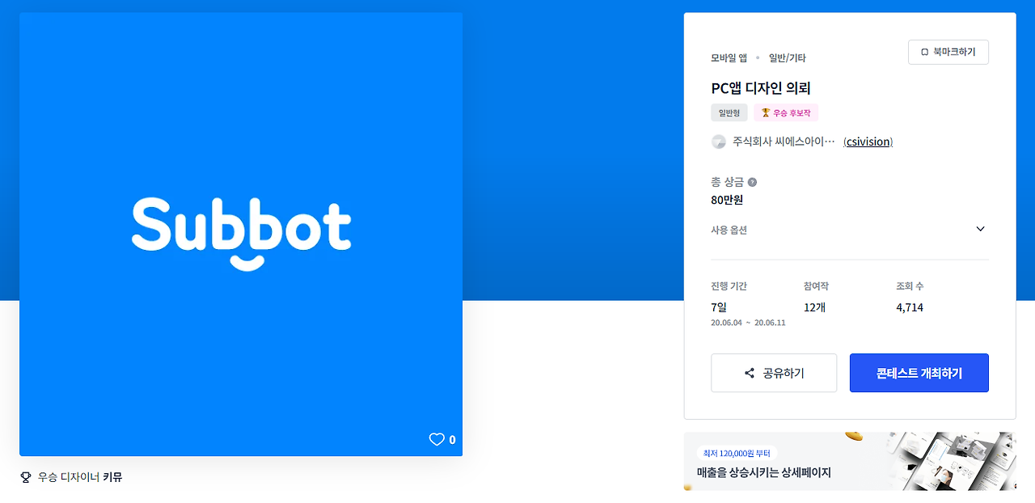The width and height of the screenshot is (1035, 503).
Task: Click the 20.06.04 ~ 20.06.11 date range
Action: pos(748,323)
